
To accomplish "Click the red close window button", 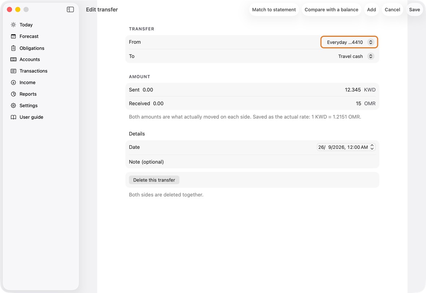I will click(x=9, y=9).
